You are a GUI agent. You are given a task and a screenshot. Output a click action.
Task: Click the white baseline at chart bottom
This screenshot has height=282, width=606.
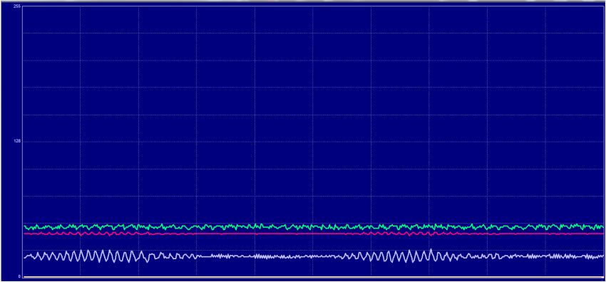pyautogui.click(x=314, y=277)
